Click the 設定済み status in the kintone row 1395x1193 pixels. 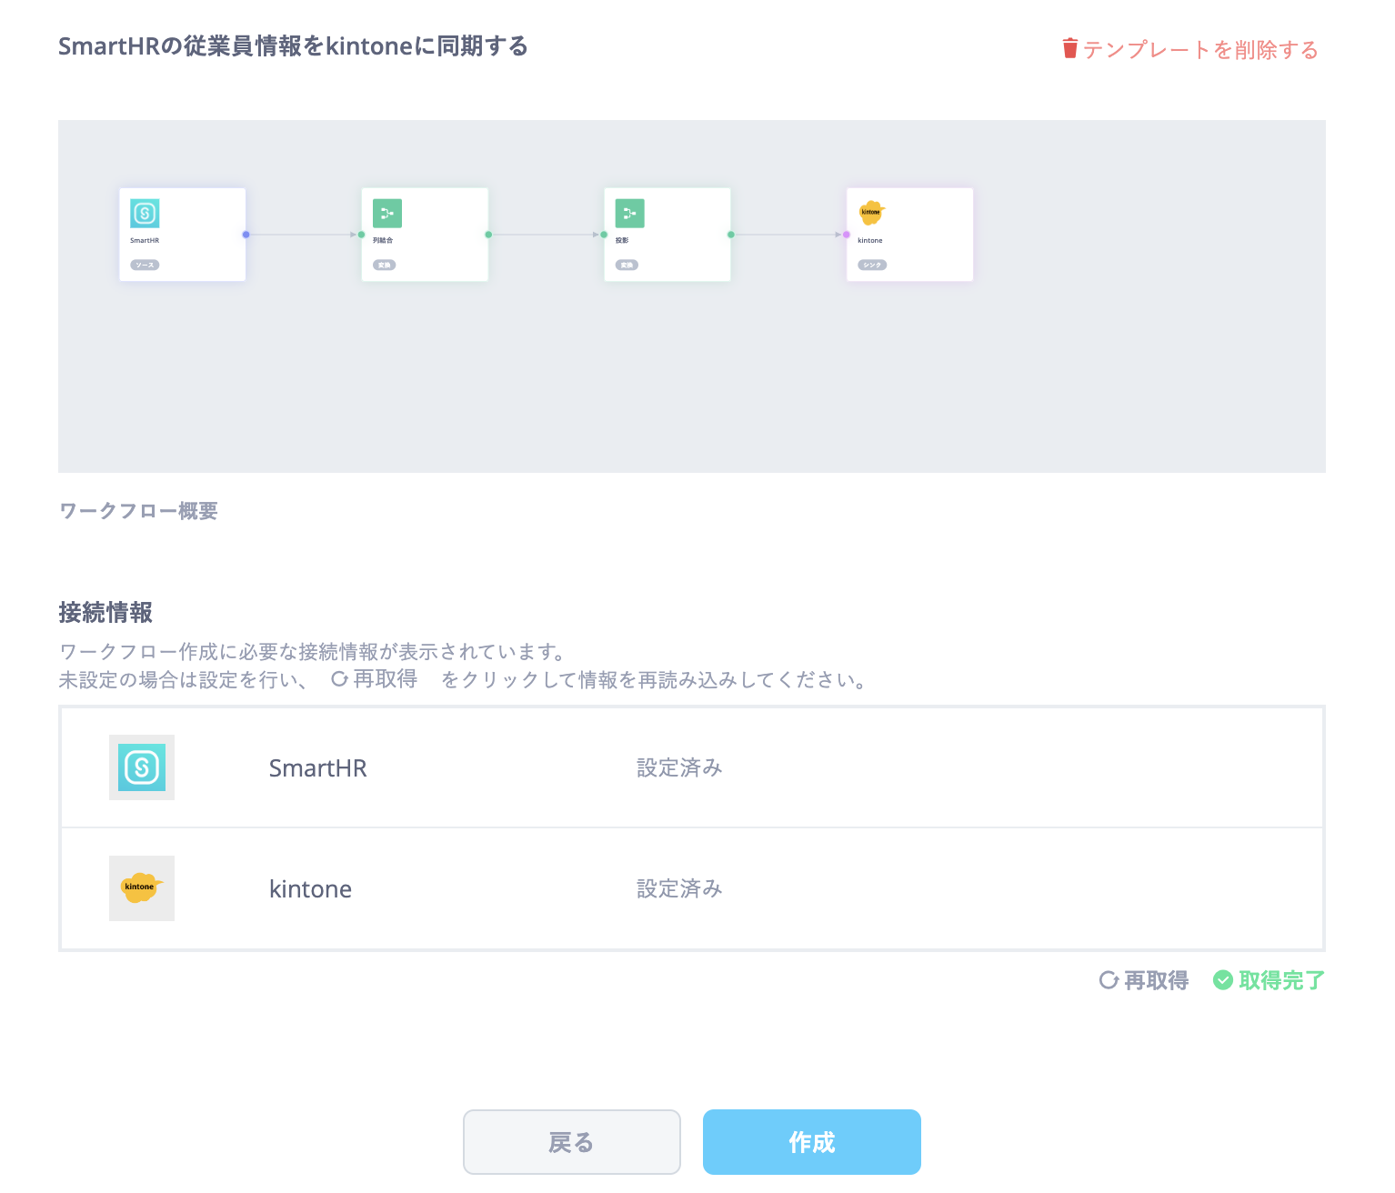(x=679, y=889)
